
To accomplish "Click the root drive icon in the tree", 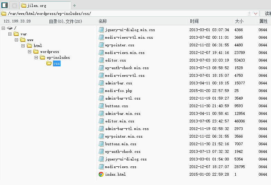I will [10, 28].
